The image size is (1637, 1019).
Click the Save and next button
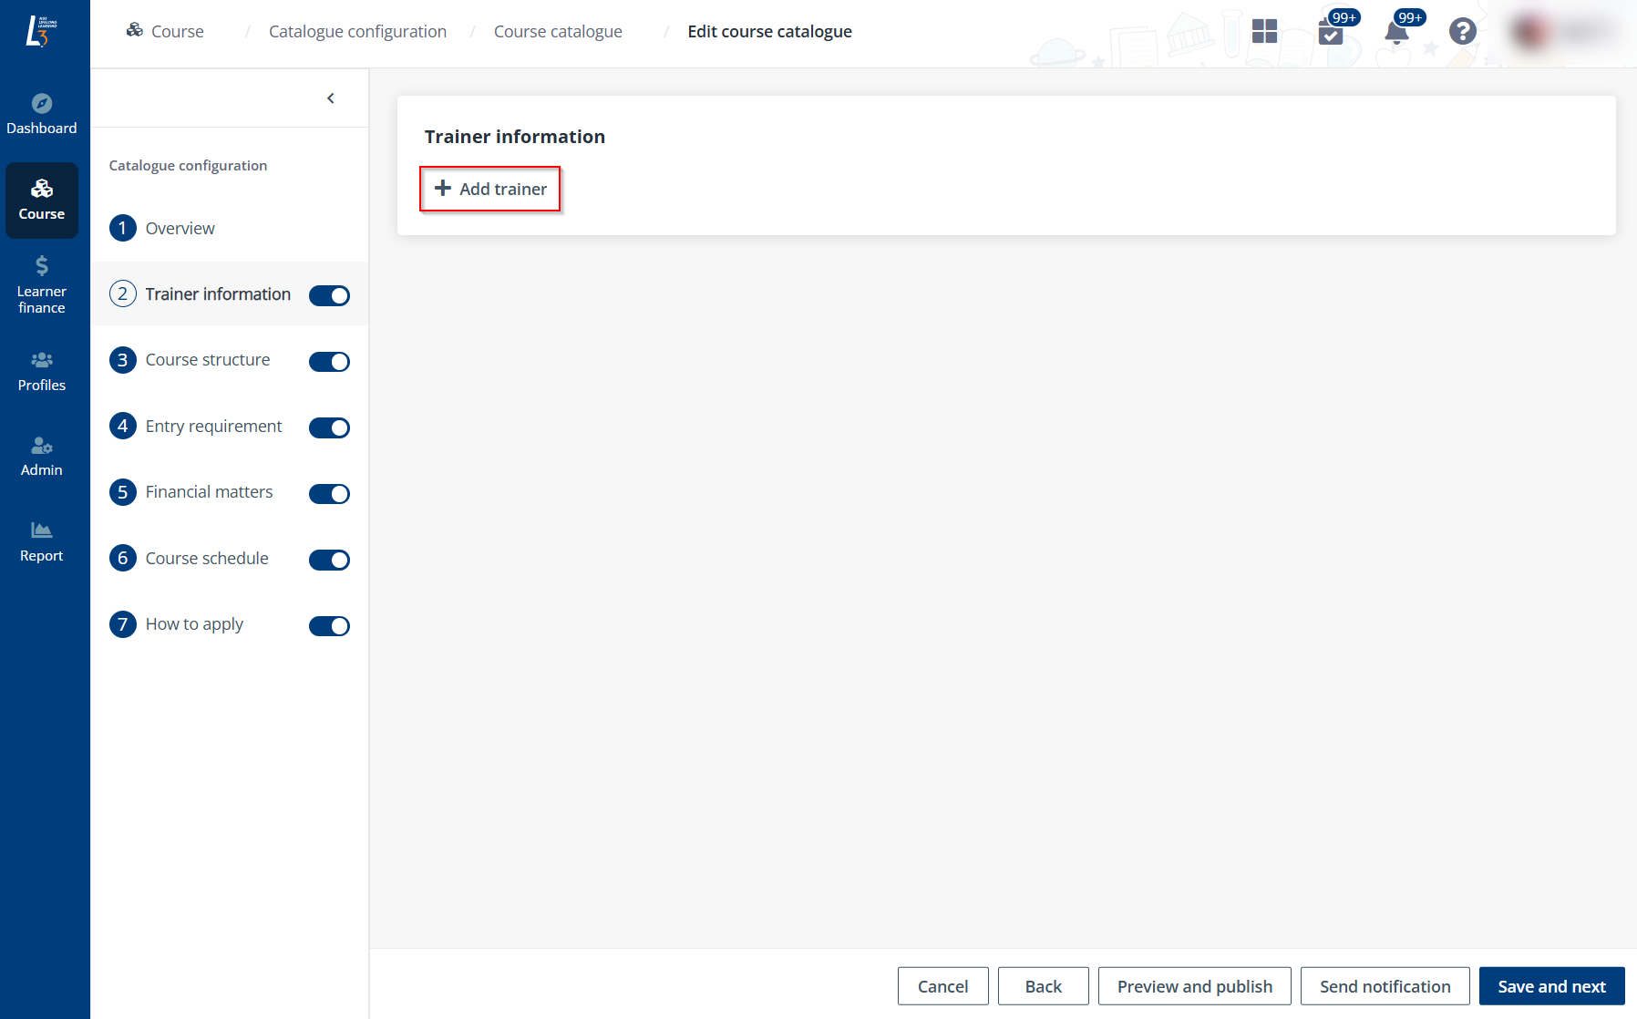click(1551, 985)
